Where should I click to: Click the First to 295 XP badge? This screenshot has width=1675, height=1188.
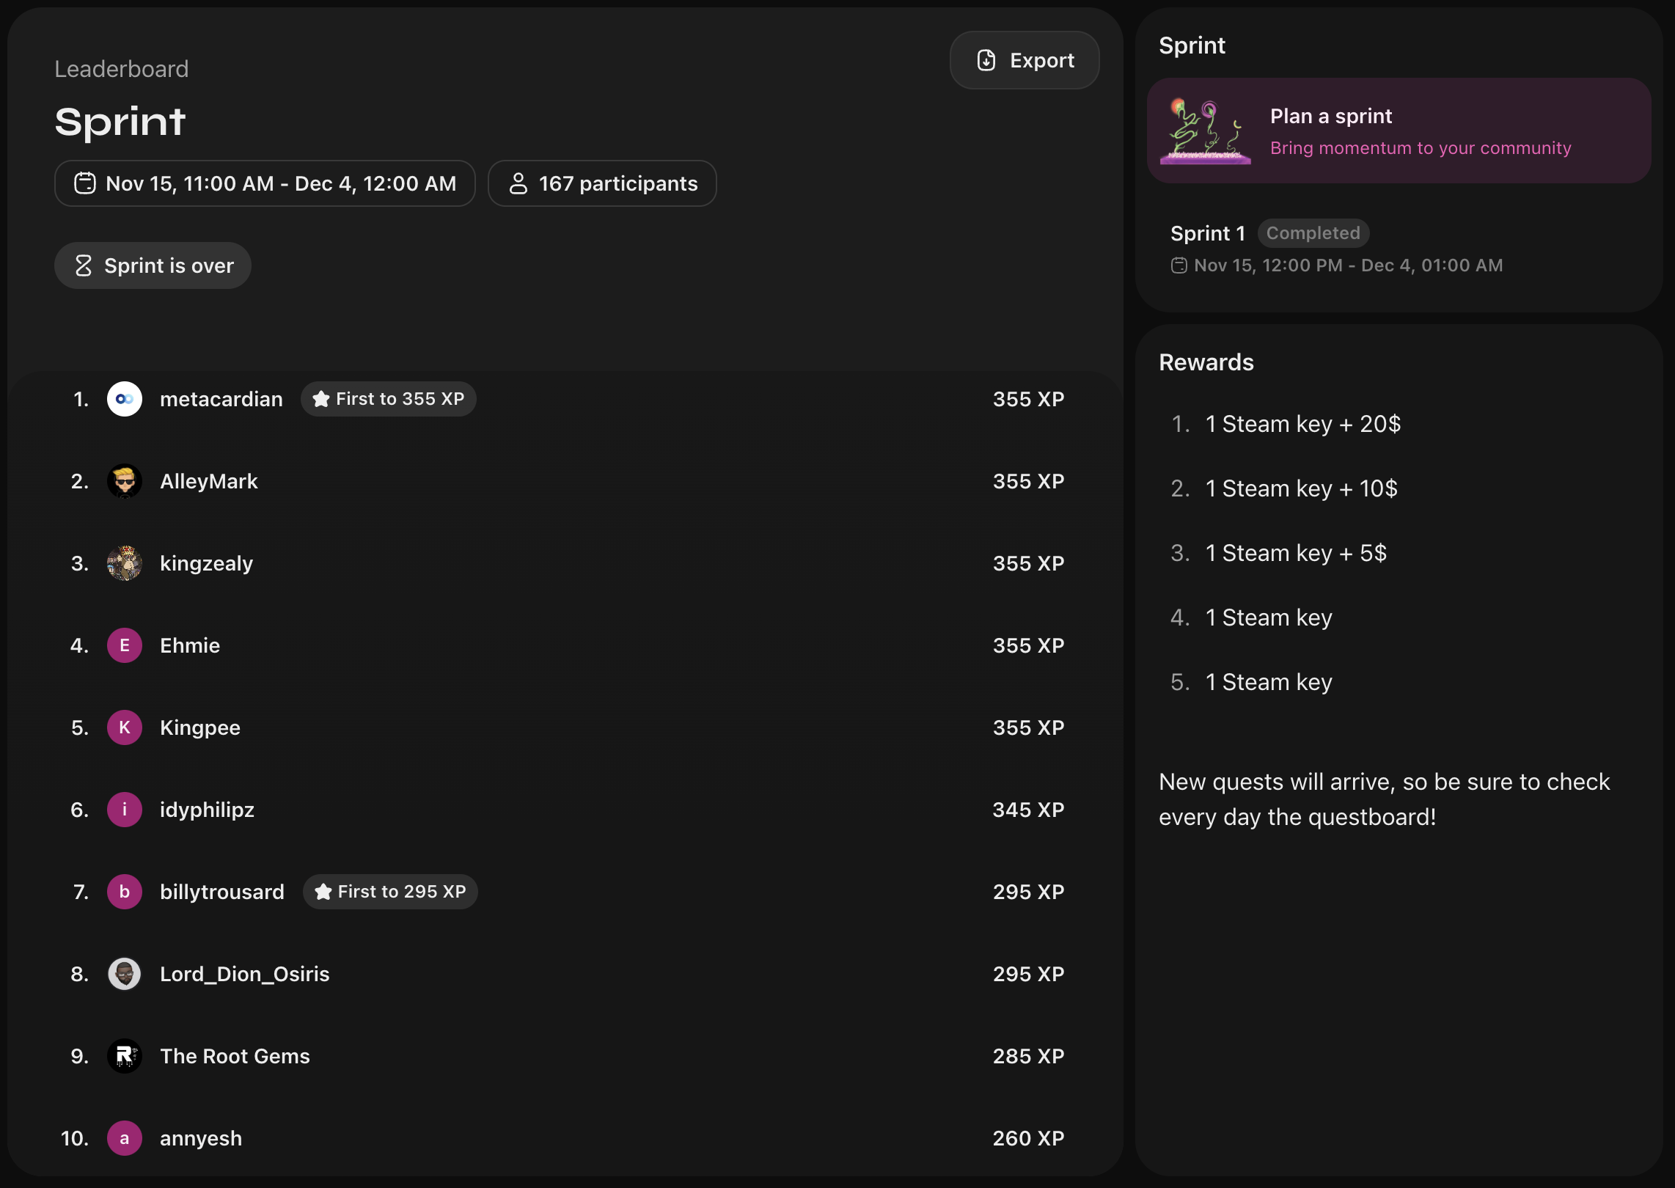coord(390,892)
